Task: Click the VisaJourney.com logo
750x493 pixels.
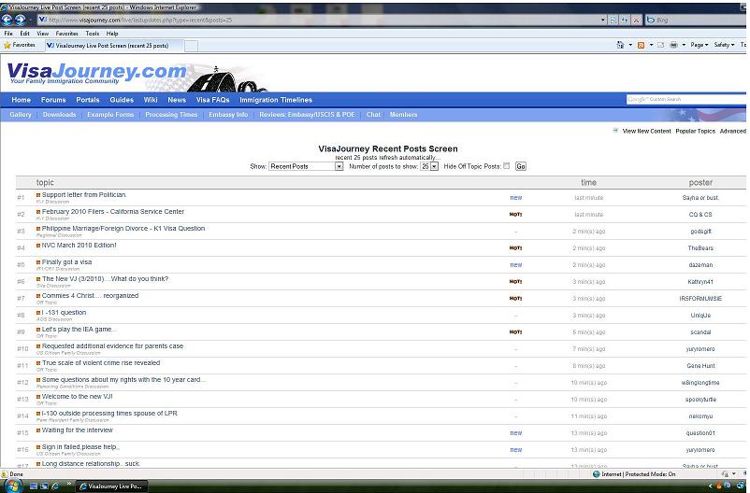Action: pyautogui.click(x=96, y=73)
